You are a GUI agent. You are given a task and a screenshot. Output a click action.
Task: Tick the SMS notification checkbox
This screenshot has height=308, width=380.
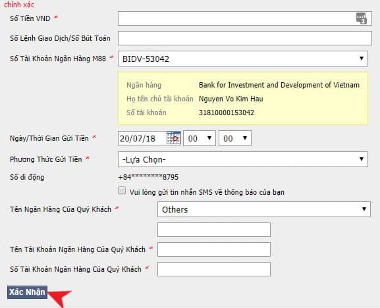click(122, 190)
